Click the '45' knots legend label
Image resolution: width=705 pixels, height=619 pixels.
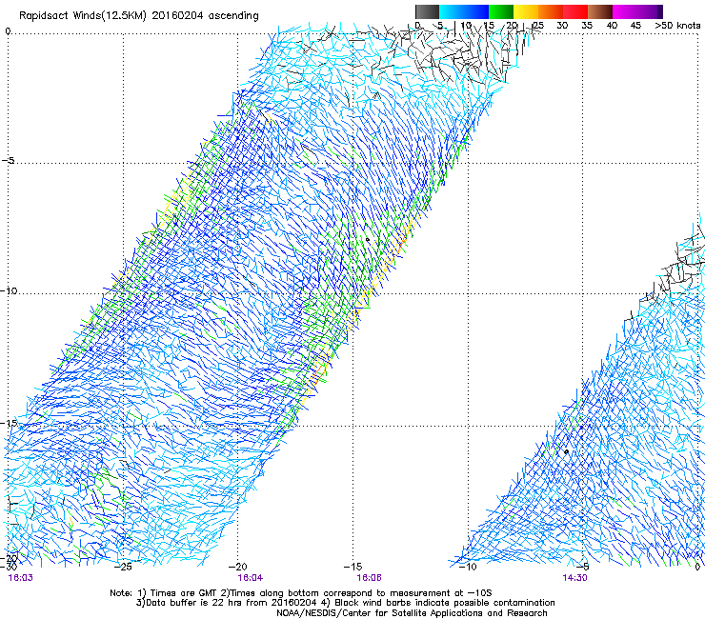tap(635, 25)
